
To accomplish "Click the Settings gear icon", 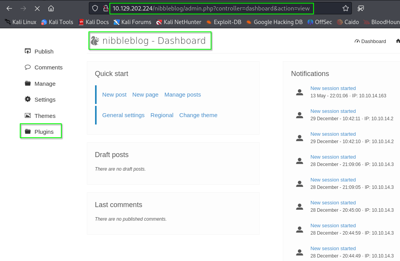I will tap(28, 99).
